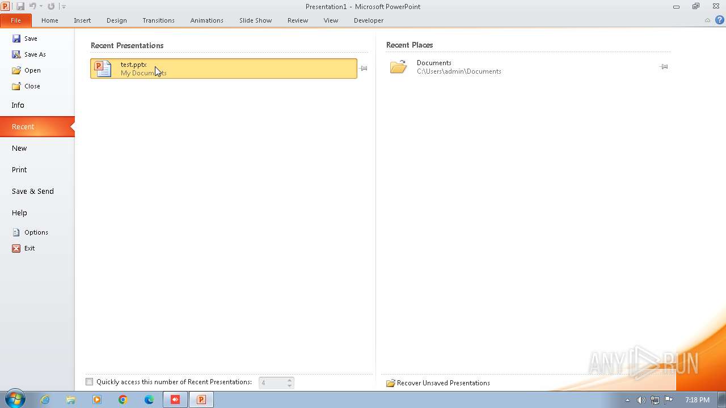Launch Internet Explorer from the taskbar
The height and width of the screenshot is (408, 726).
[45, 399]
